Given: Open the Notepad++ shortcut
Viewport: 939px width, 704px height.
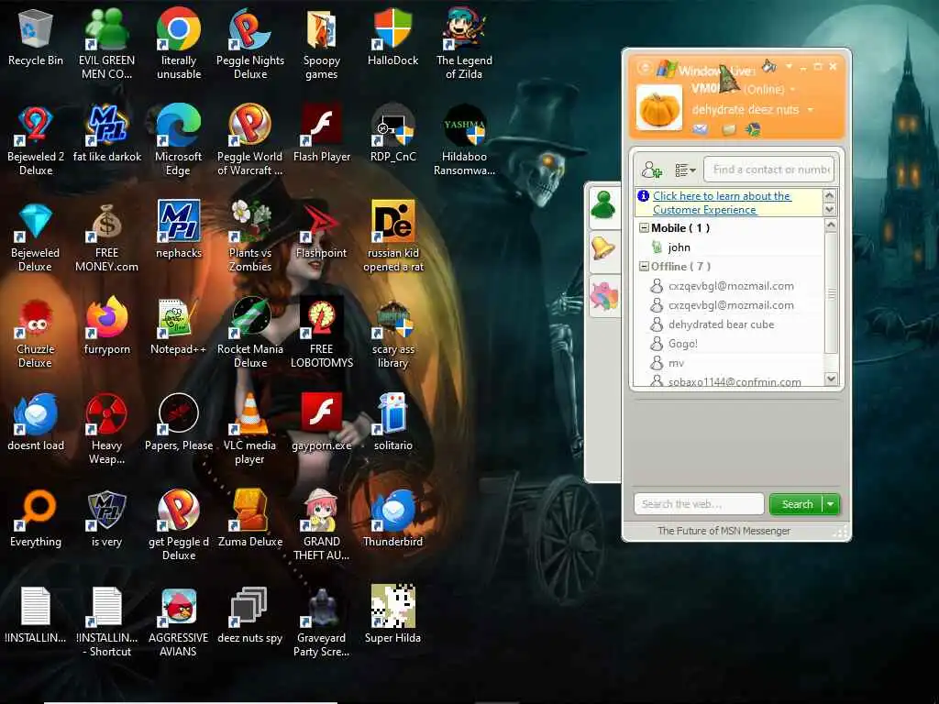Looking at the screenshot, I should click(x=179, y=326).
